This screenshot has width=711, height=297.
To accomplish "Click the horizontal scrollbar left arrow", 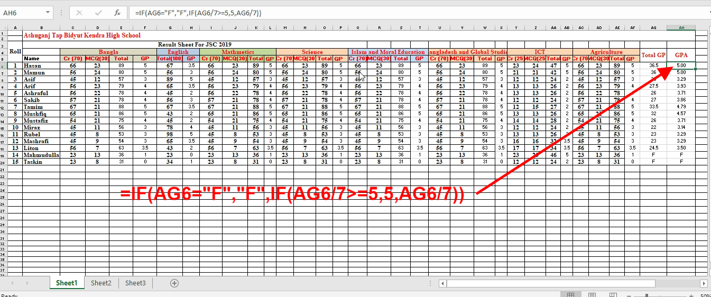I will (442, 283).
